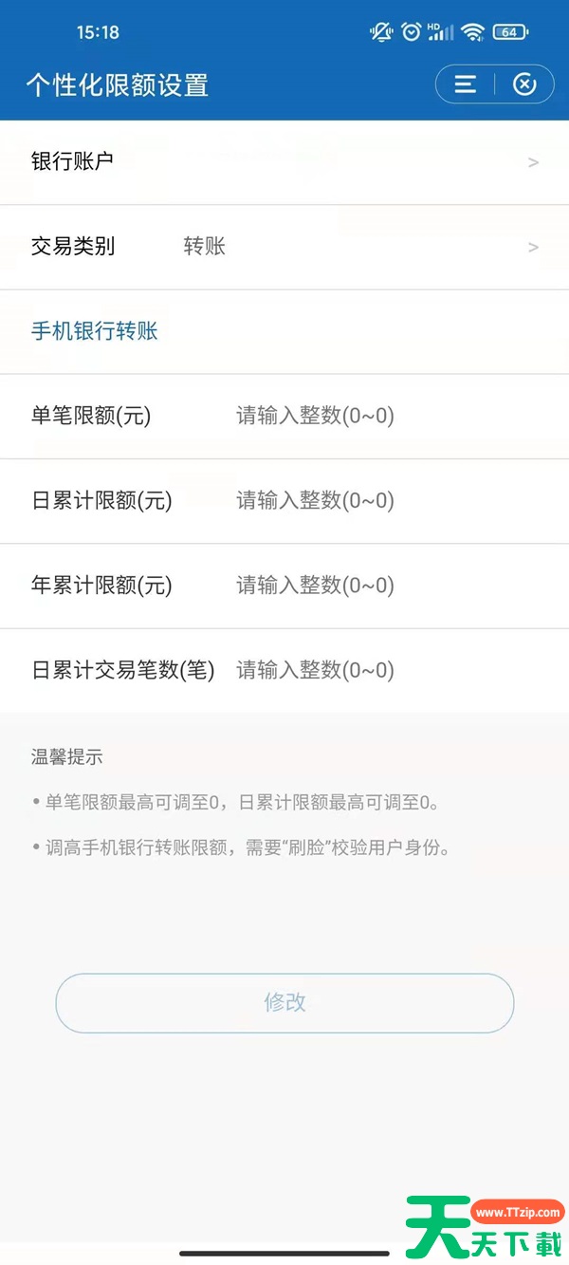Tap the circled X icon in the top bar
The height and width of the screenshot is (1265, 569).
[x=524, y=84]
